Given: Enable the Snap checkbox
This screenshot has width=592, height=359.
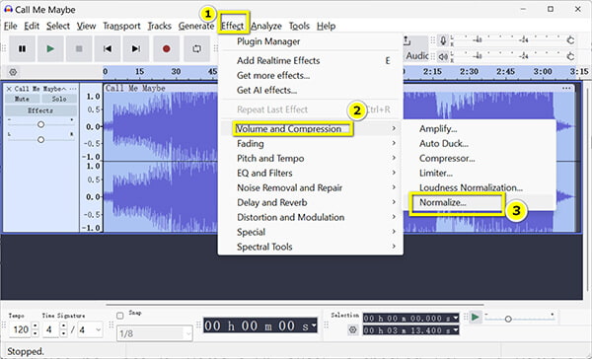Looking at the screenshot, I should click(120, 316).
